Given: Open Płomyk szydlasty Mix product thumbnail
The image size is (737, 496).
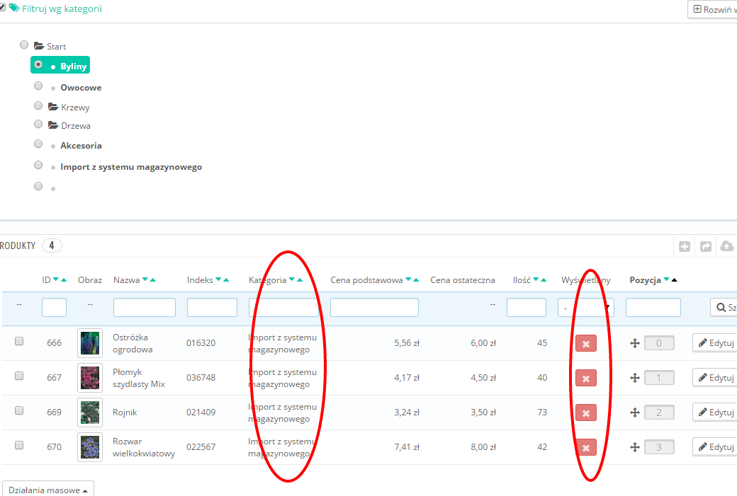Looking at the screenshot, I should (90, 378).
